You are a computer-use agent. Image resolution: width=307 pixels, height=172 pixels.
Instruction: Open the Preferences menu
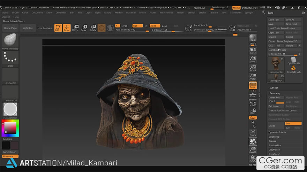[166, 13]
